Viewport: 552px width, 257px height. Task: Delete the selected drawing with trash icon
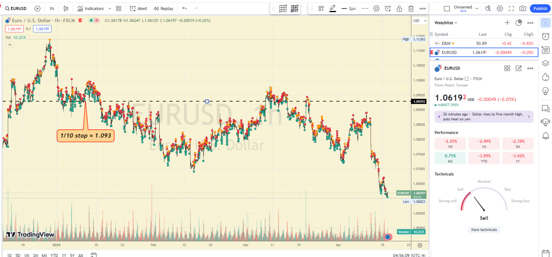tap(411, 9)
